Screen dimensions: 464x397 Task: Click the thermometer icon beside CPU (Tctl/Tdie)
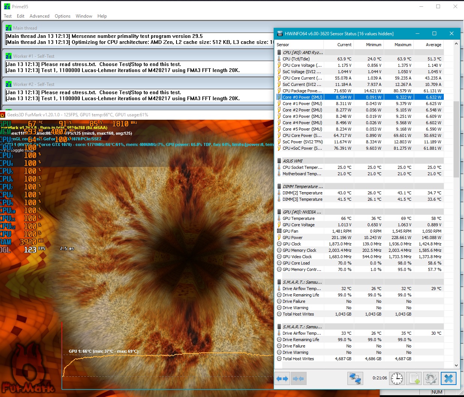pos(279,59)
